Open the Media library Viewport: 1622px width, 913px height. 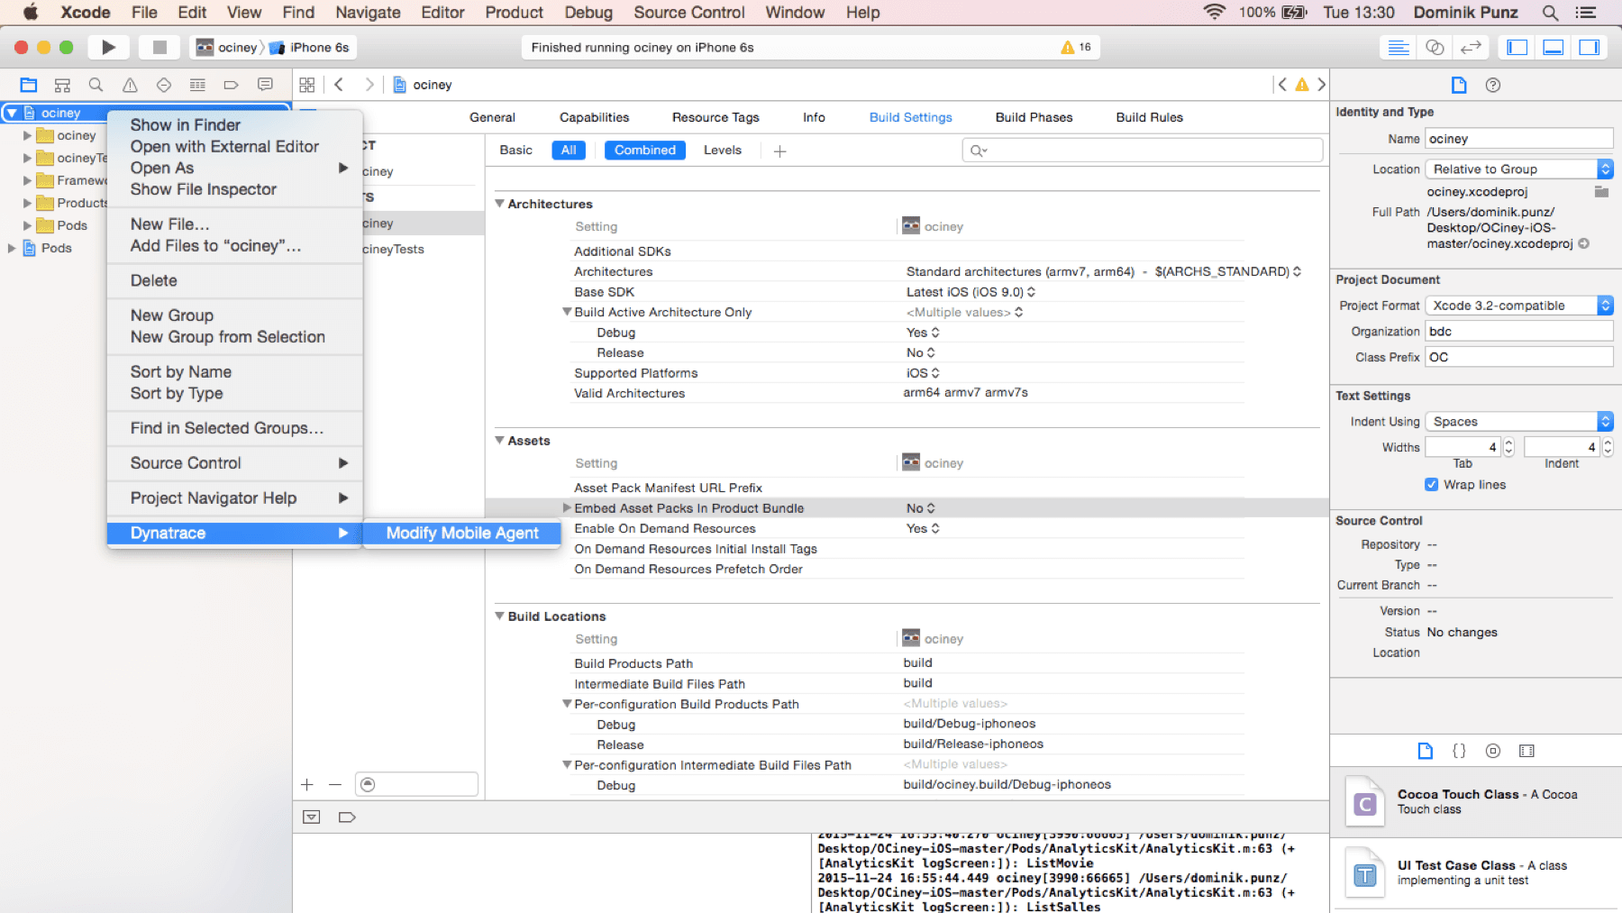1526,751
